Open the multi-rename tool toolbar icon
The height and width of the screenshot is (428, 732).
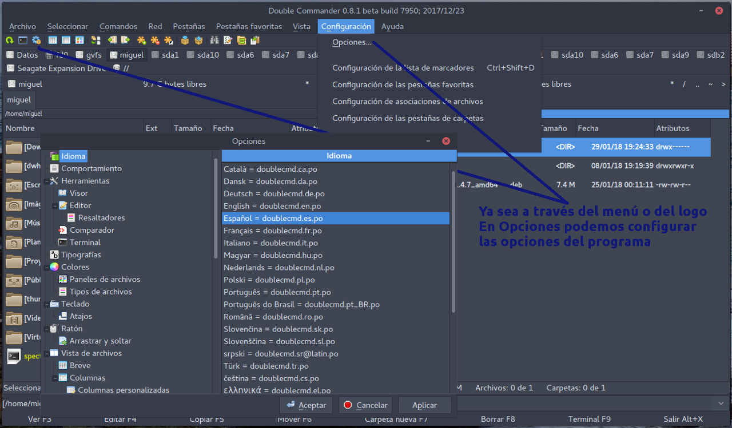click(x=228, y=40)
